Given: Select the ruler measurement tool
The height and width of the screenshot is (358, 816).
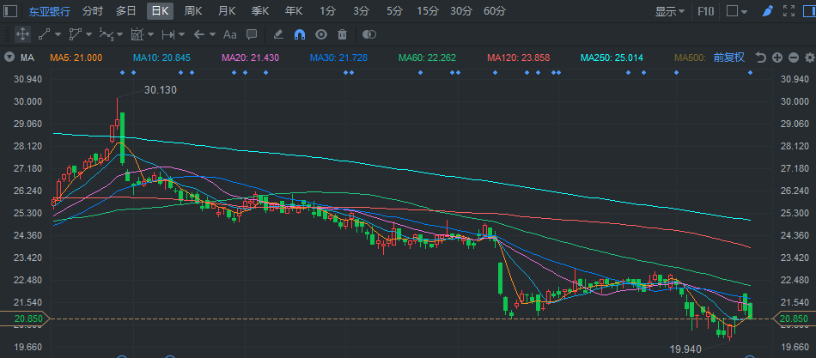Looking at the screenshot, I should [x=137, y=34].
